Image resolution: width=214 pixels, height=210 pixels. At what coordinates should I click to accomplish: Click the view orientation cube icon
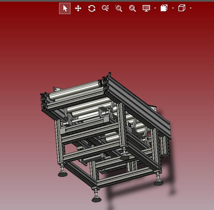click(182, 8)
